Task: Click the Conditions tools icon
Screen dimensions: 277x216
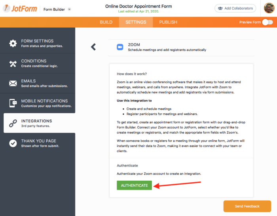Action: point(13,63)
